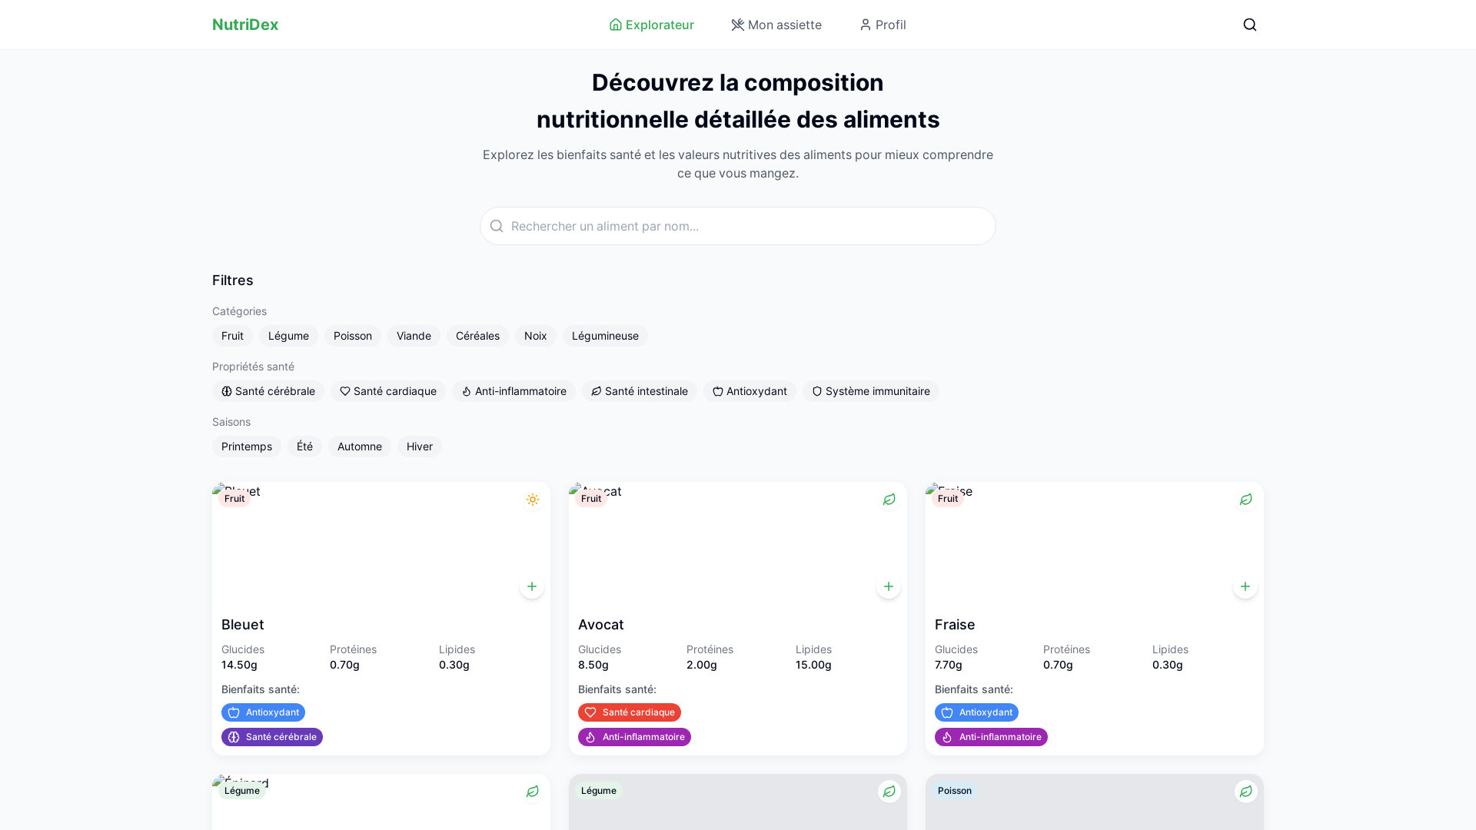Select the Printemps season filter
The width and height of the screenshot is (1476, 830).
click(247, 447)
